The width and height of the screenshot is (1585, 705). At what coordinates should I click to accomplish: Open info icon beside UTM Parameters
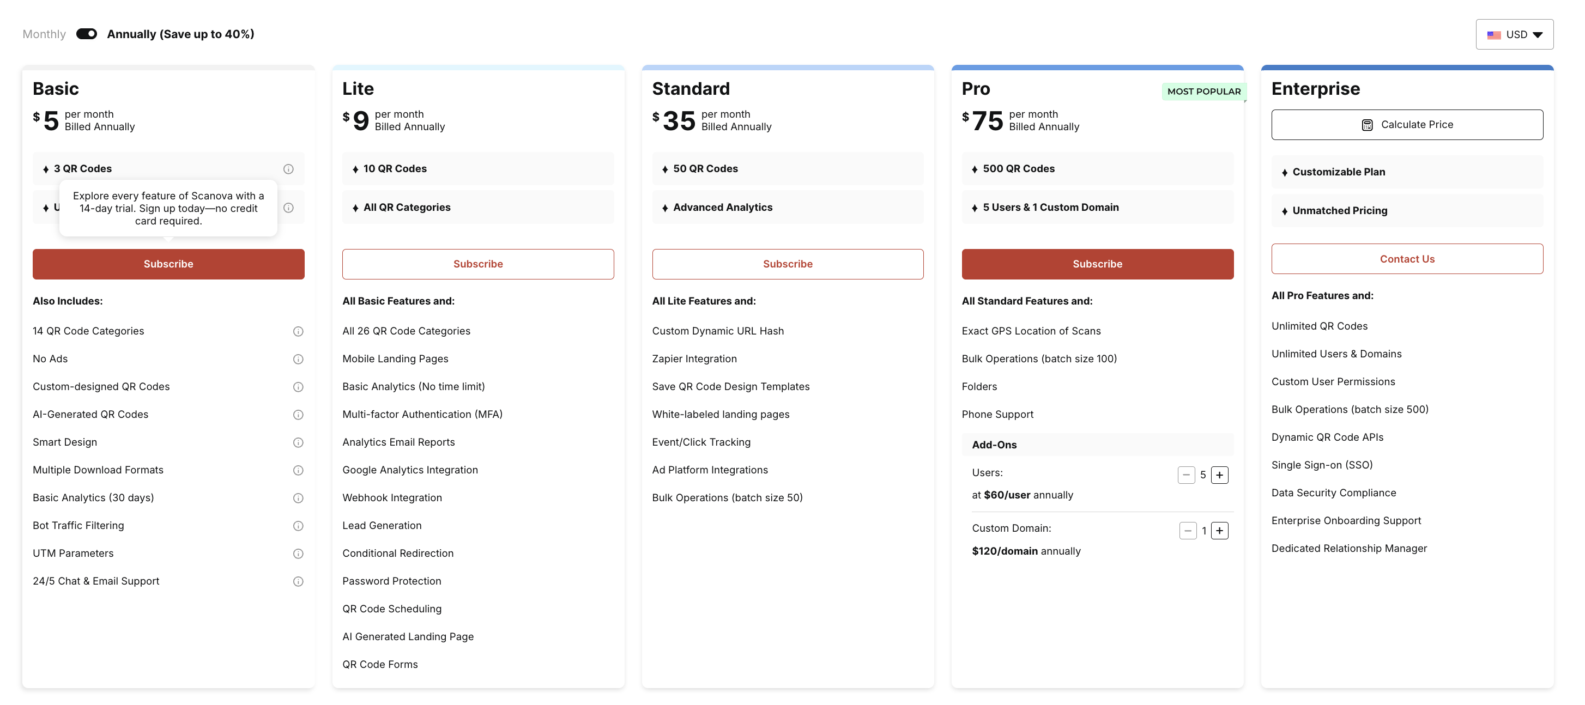[299, 553]
